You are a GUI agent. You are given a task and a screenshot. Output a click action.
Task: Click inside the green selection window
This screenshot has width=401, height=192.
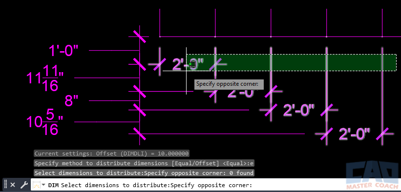pos(291,62)
